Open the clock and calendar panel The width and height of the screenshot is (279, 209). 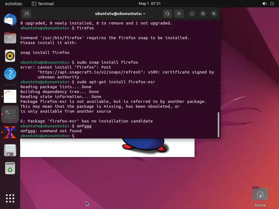(150, 4)
